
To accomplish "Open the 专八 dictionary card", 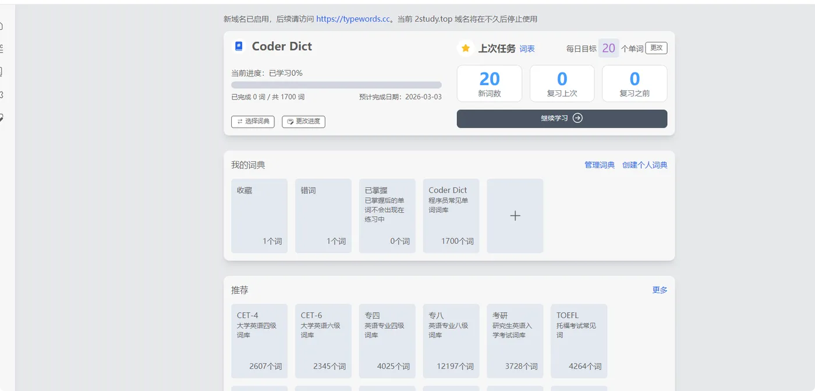I will (451, 341).
